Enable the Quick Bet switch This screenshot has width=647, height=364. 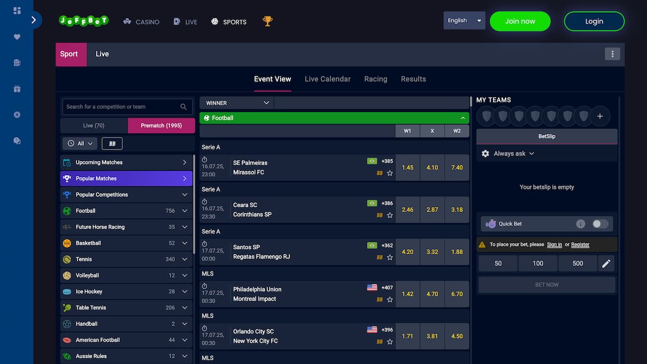click(x=600, y=224)
